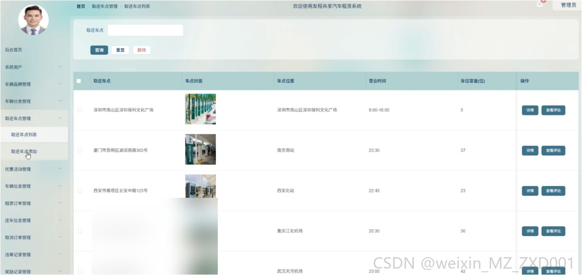The height and width of the screenshot is (275, 582).
Task: Open the notification bell
Action: pyautogui.click(x=540, y=4)
